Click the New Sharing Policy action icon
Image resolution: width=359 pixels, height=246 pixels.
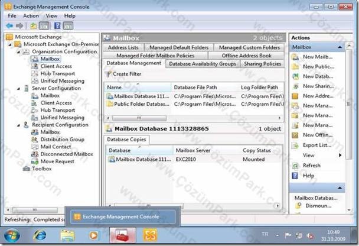click(x=295, y=86)
